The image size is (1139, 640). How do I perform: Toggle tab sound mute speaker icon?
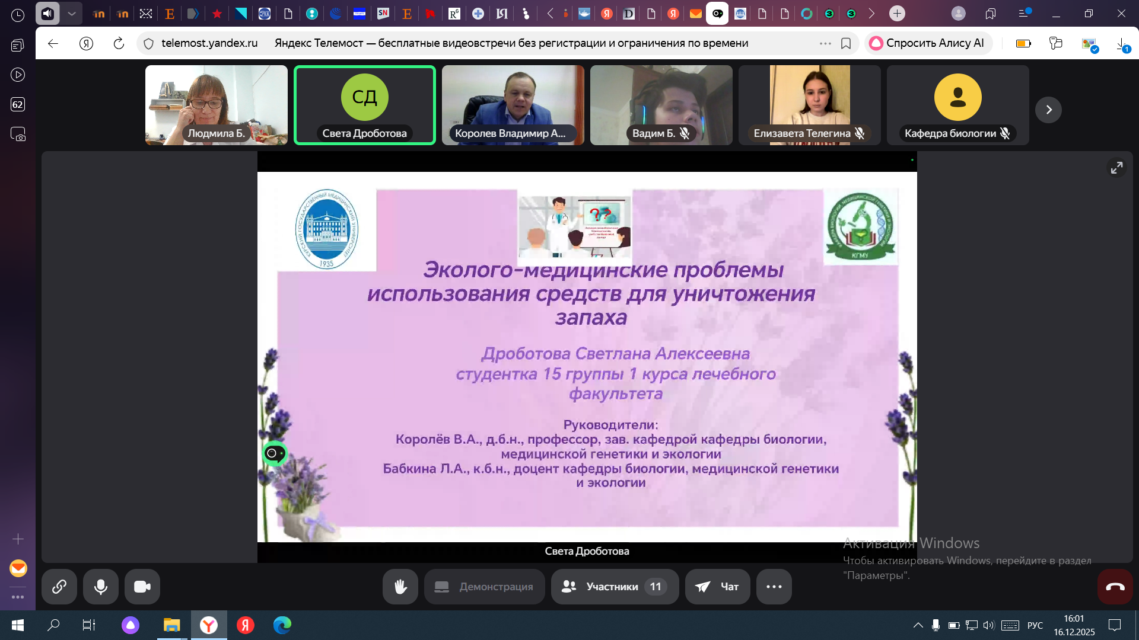point(47,13)
